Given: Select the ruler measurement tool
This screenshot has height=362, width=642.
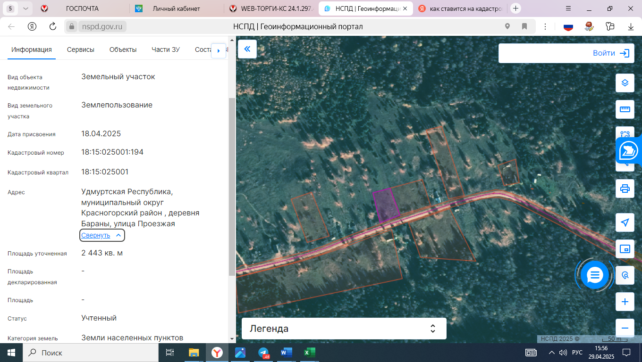Looking at the screenshot, I should (625, 109).
